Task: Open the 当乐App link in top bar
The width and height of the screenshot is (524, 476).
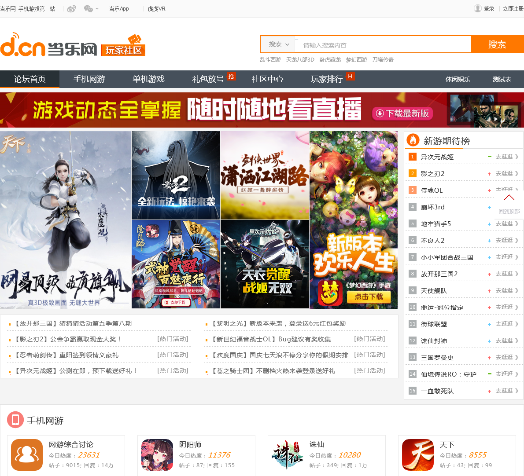Action: [x=119, y=9]
